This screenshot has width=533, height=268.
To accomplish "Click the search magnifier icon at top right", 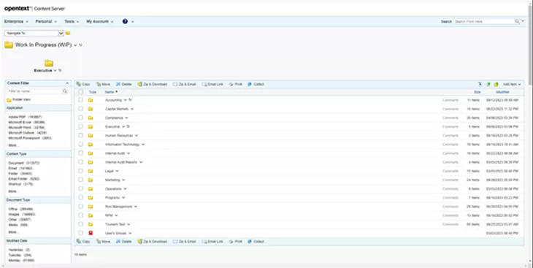I will (517, 21).
